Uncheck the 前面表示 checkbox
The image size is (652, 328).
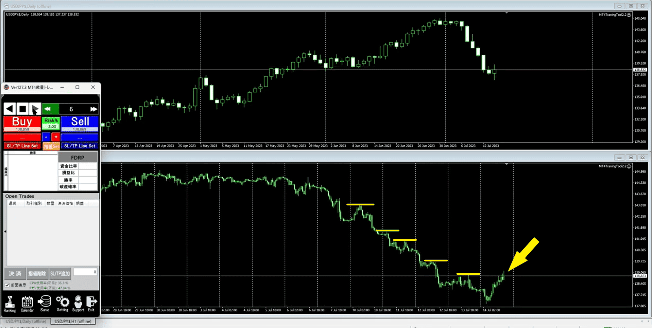[7, 285]
